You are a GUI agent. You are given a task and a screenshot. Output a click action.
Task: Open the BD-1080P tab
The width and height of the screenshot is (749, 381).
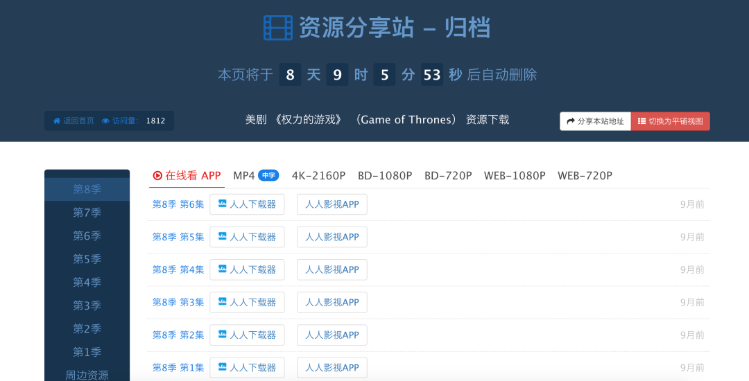[x=385, y=175]
